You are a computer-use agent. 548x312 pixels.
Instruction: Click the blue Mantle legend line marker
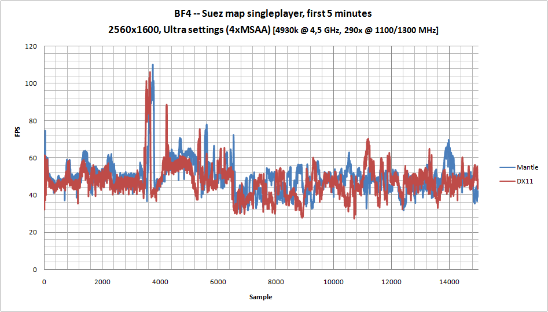(507, 168)
